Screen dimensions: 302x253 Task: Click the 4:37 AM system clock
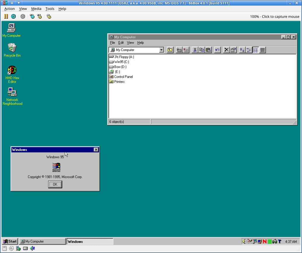click(291, 241)
